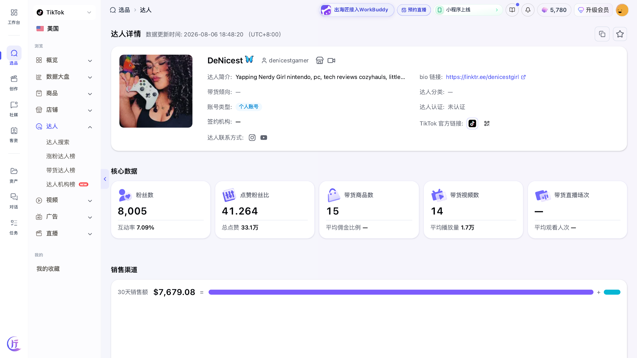Open the creator's YouTube contact icon
637x358 pixels.
click(264, 138)
